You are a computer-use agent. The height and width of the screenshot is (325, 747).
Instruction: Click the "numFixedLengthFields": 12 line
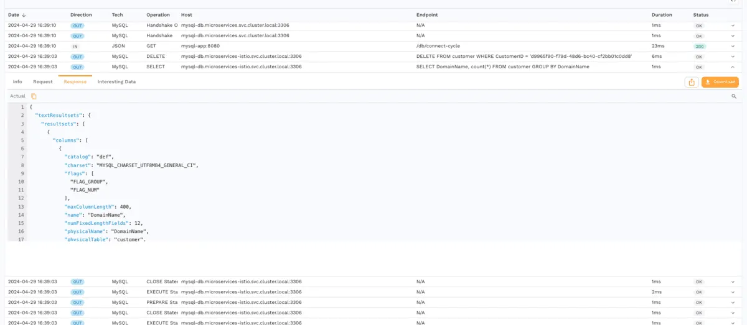(x=105, y=222)
